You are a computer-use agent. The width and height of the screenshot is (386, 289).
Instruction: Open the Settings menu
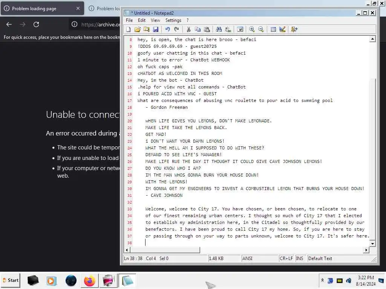click(x=173, y=20)
